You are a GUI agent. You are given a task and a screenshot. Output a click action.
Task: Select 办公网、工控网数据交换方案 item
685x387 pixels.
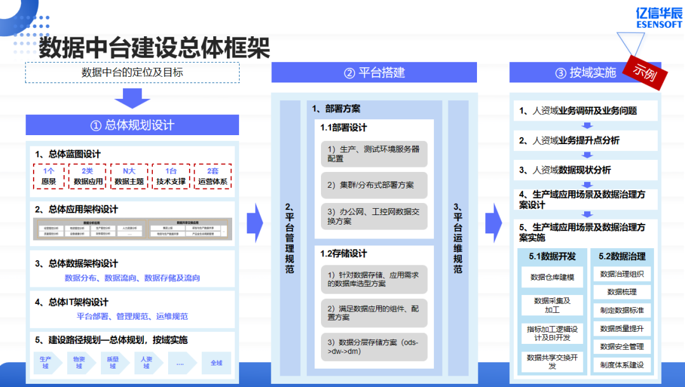[374, 216]
